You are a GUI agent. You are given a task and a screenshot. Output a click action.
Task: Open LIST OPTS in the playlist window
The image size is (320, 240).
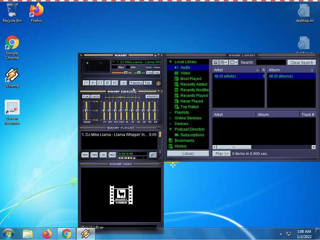pos(153,155)
